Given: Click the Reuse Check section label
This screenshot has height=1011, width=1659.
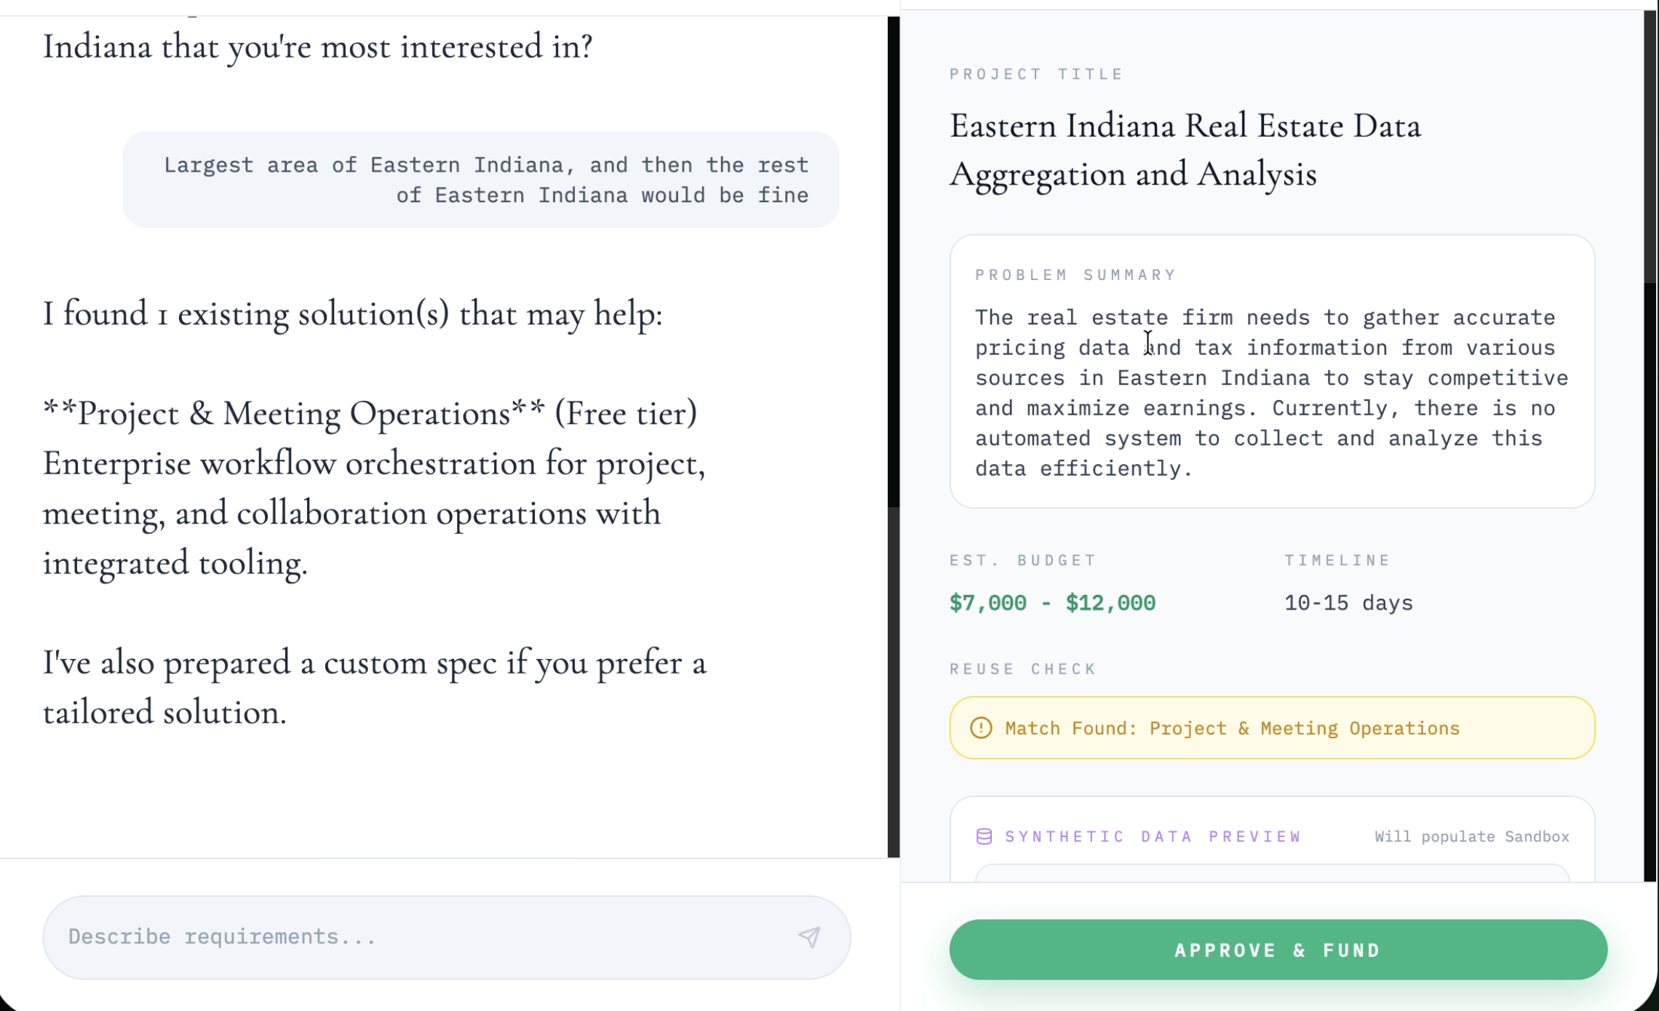Looking at the screenshot, I should coord(1022,669).
